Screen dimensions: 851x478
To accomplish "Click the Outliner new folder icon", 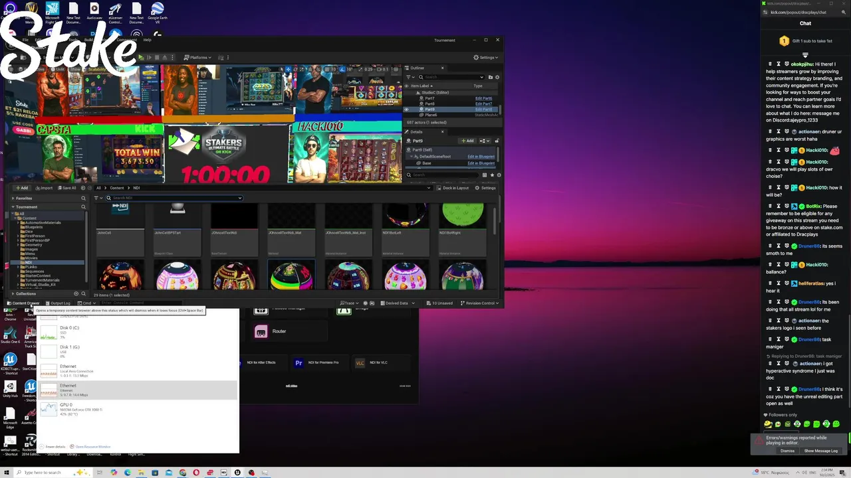I will [491, 77].
